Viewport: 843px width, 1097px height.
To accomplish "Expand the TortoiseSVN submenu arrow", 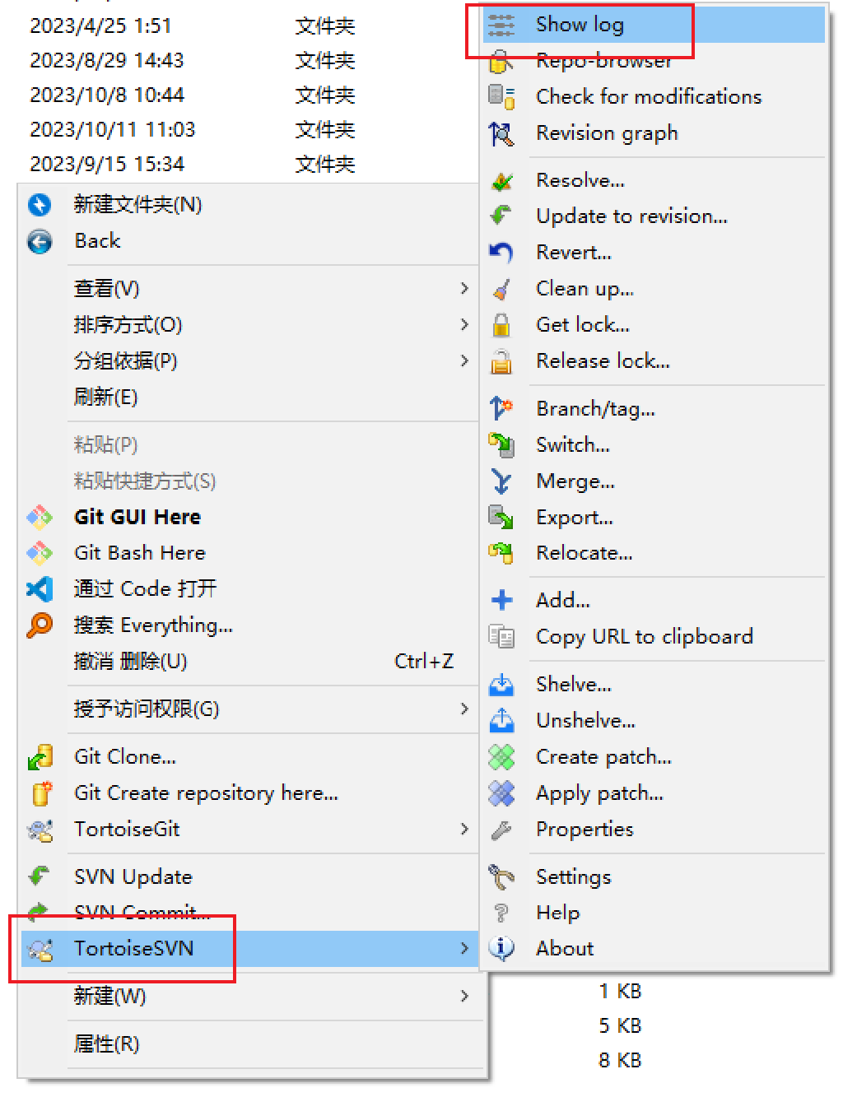I will point(465,948).
